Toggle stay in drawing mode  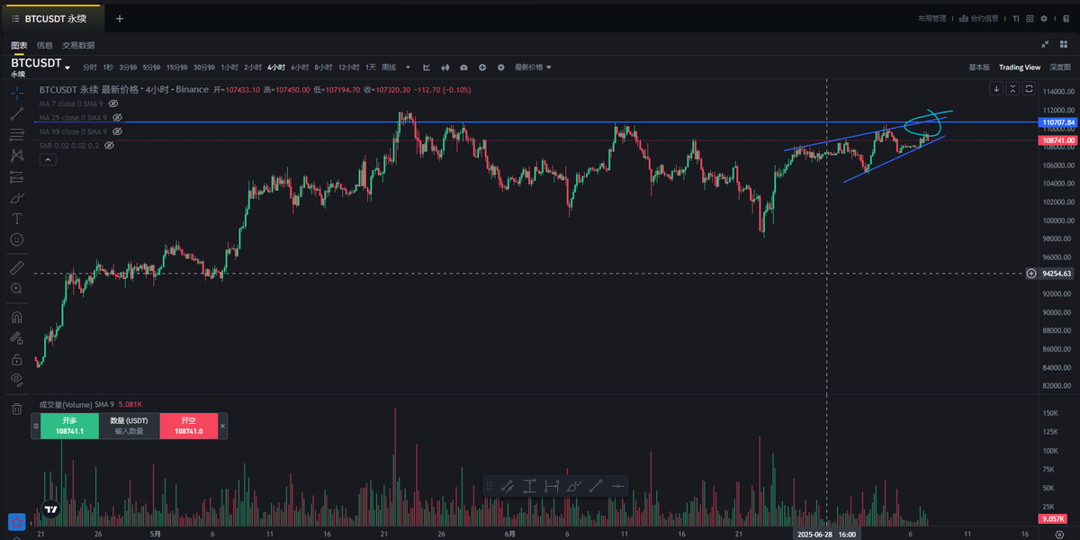(x=16, y=337)
